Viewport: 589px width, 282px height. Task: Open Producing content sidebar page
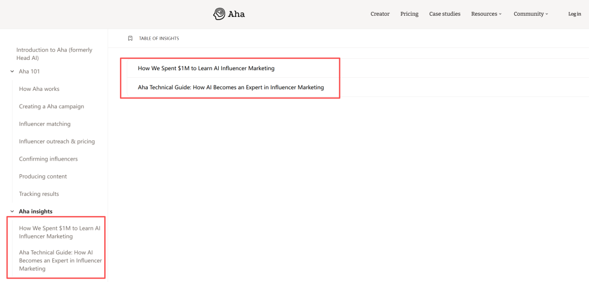tap(43, 176)
